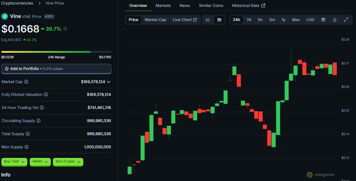The height and width of the screenshot is (181, 356).
Task: Switch to candlestick chart view icon
Action: 219,20
